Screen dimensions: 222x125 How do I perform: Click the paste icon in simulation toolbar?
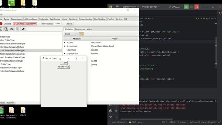point(18,29)
